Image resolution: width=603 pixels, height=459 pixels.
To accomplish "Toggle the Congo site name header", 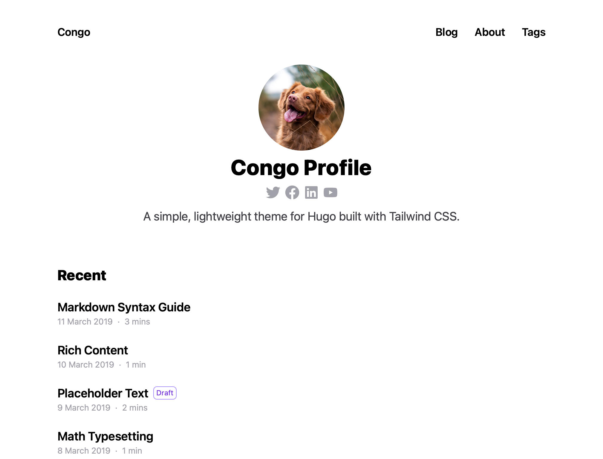I will [x=74, y=32].
